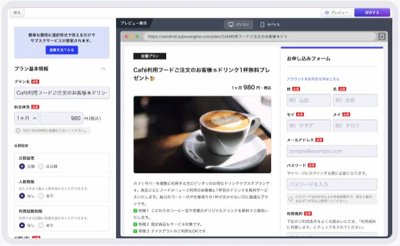Click the info icon under price field

[x=18, y=131]
